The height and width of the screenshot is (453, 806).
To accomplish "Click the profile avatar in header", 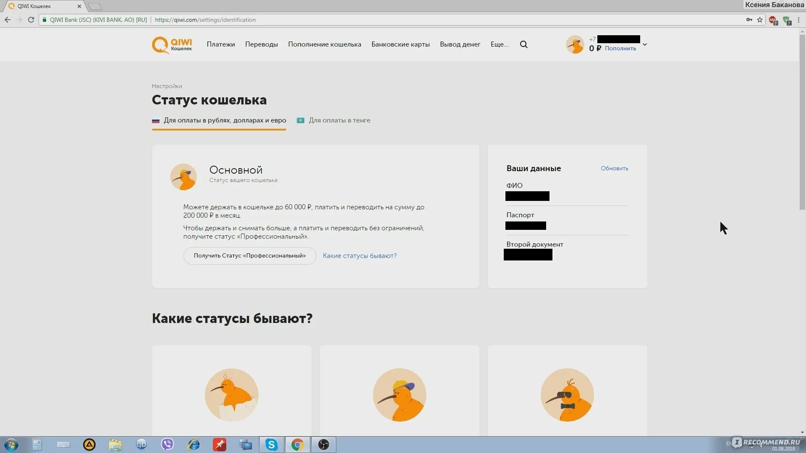I will (x=575, y=44).
